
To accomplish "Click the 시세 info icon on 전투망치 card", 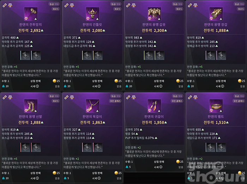I will click(x=37, y=86).
